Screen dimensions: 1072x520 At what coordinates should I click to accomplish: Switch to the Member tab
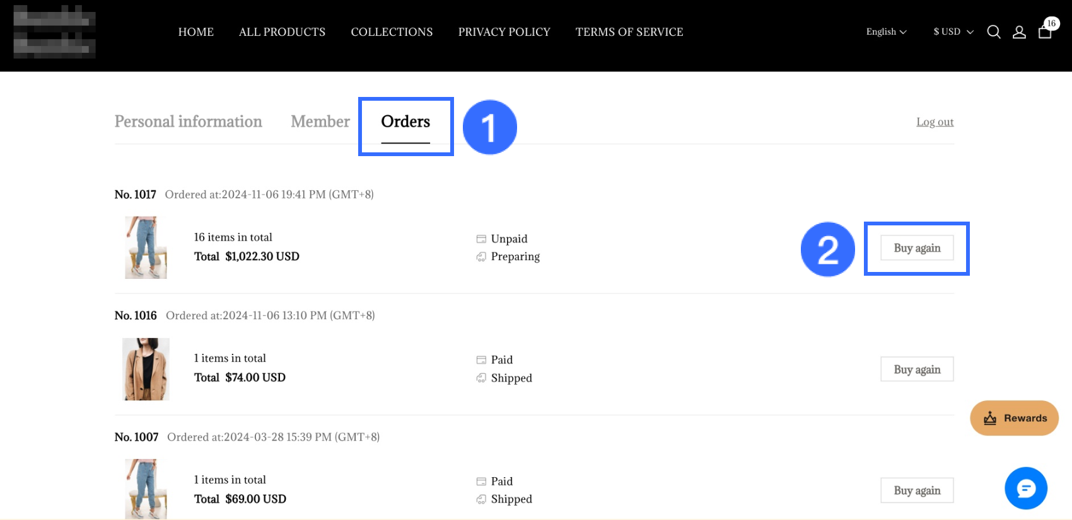(x=320, y=122)
